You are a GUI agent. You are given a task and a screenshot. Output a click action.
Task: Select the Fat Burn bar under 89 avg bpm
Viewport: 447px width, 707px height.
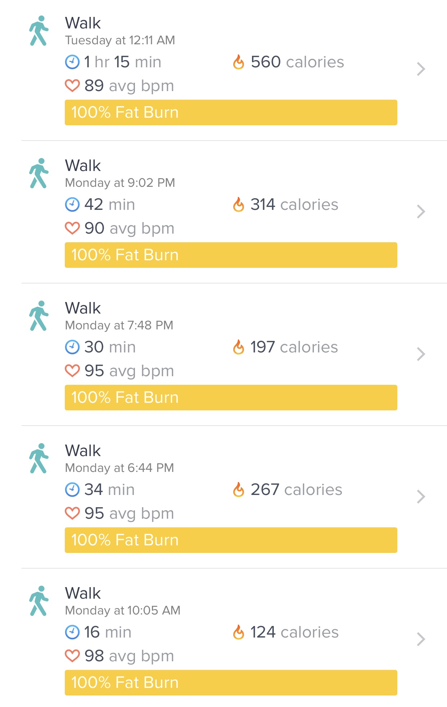[231, 113]
